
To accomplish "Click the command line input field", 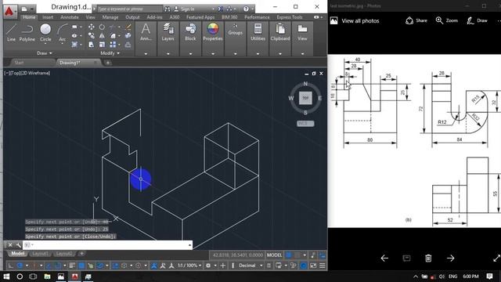I will 107,245.
